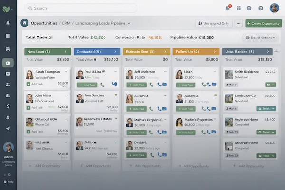Select the Contacted (5) stage header
285x190 pixels.
click(x=97, y=52)
